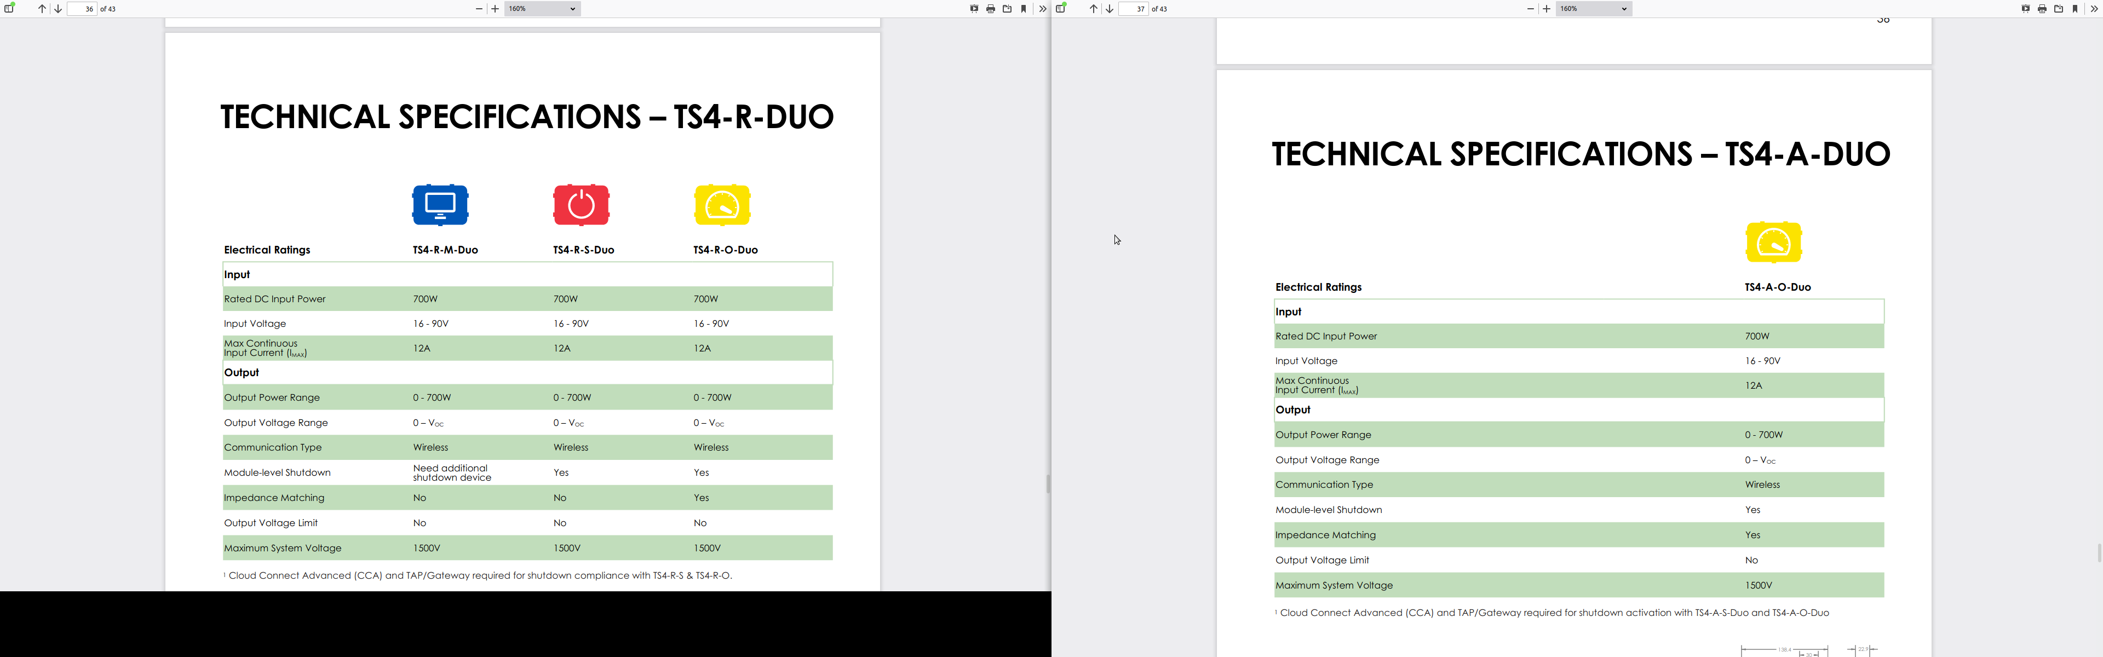
Task: Click page number field showing 36
Action: [x=82, y=9]
